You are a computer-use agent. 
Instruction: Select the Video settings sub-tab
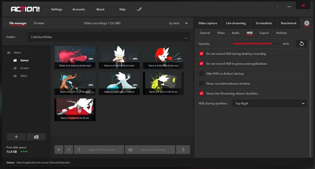pos(221,33)
